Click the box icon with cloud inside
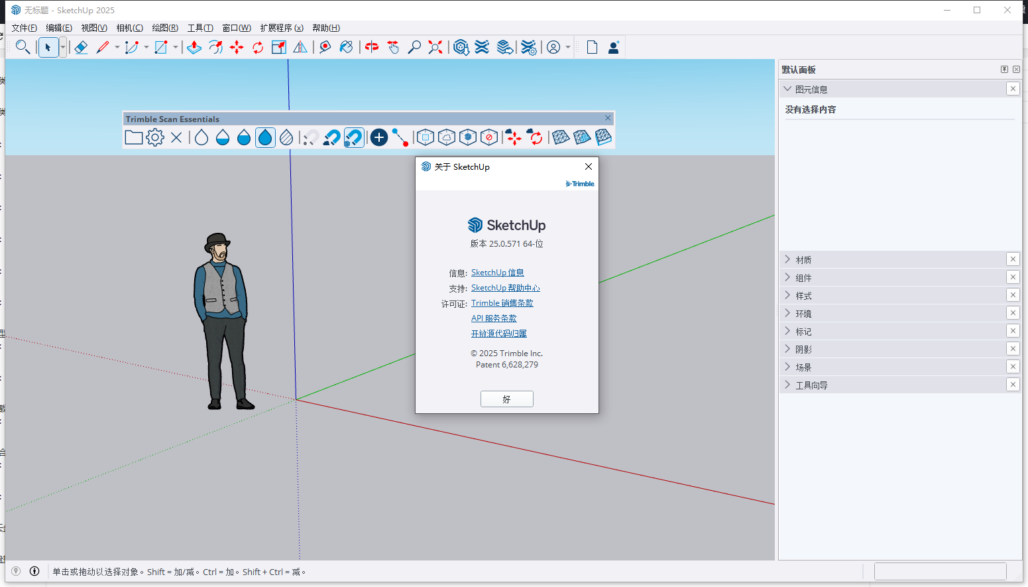 [x=447, y=137]
